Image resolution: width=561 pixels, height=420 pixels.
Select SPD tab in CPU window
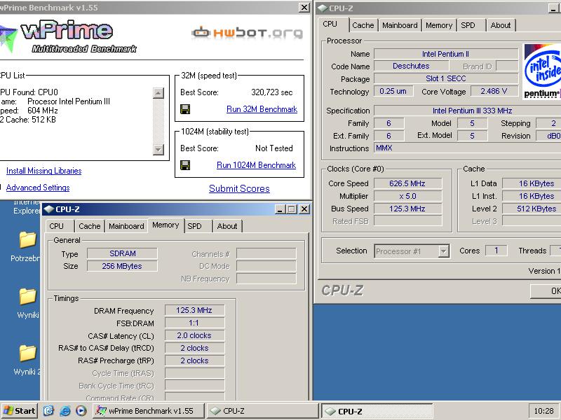point(468,25)
